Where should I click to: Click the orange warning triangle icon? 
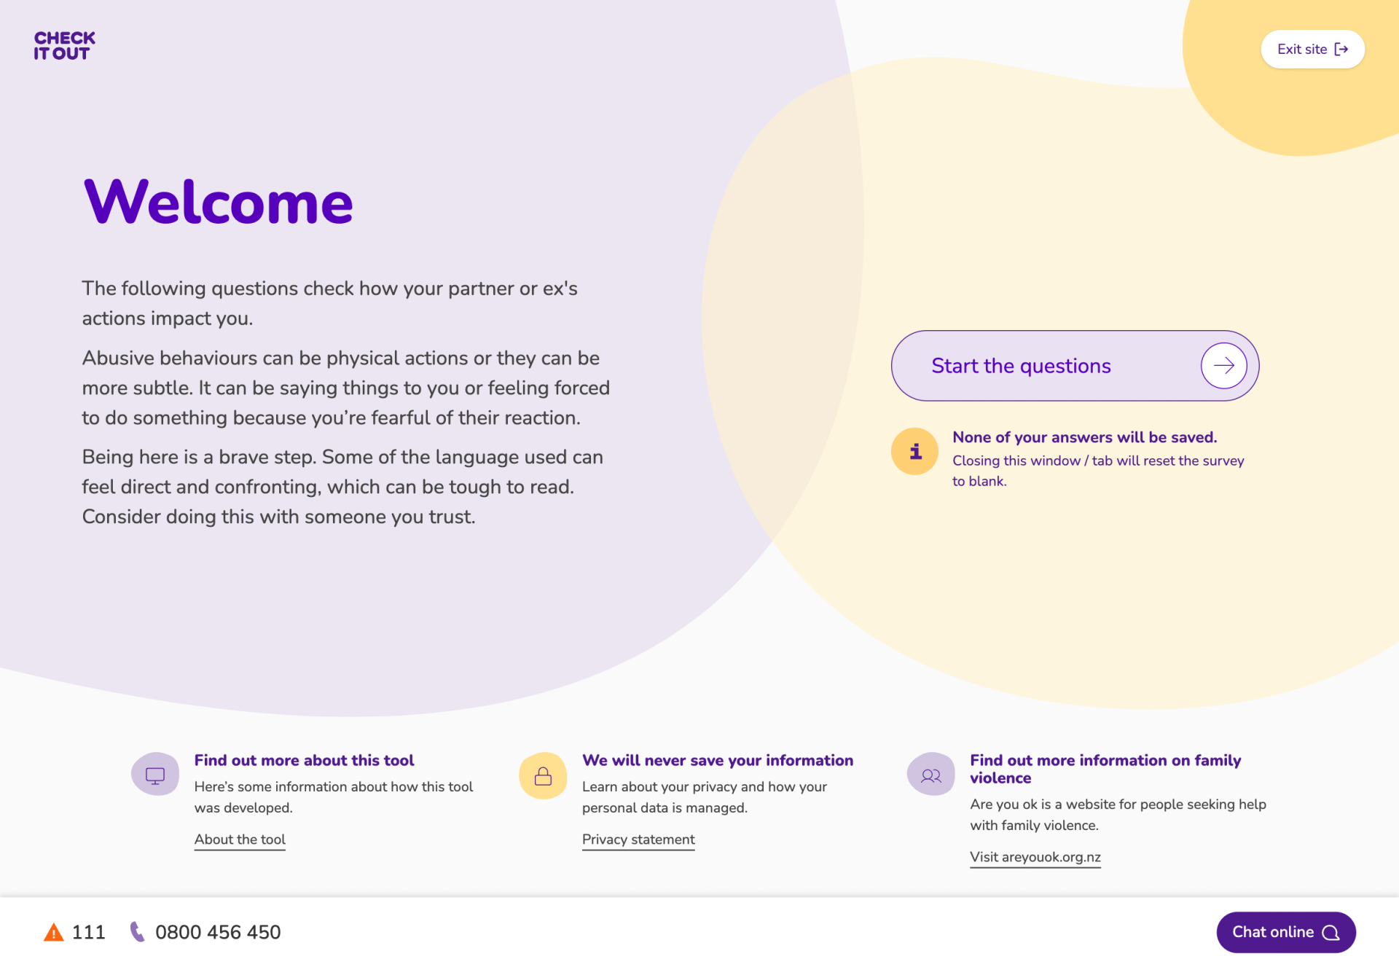(x=53, y=932)
